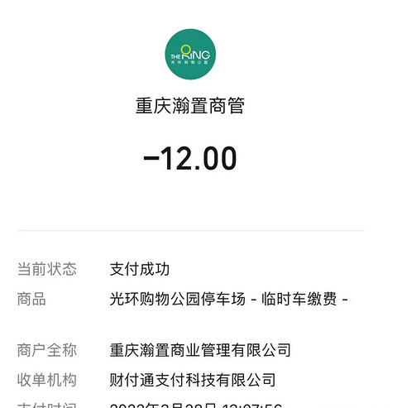Viewport: 397px width, 408px height.
Task: Tap the 支付成功 status text
Action: click(140, 269)
